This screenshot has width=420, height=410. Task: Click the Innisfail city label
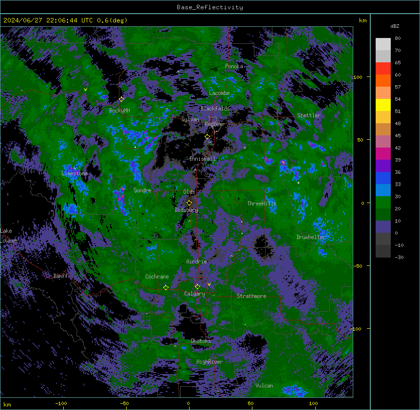(x=202, y=159)
